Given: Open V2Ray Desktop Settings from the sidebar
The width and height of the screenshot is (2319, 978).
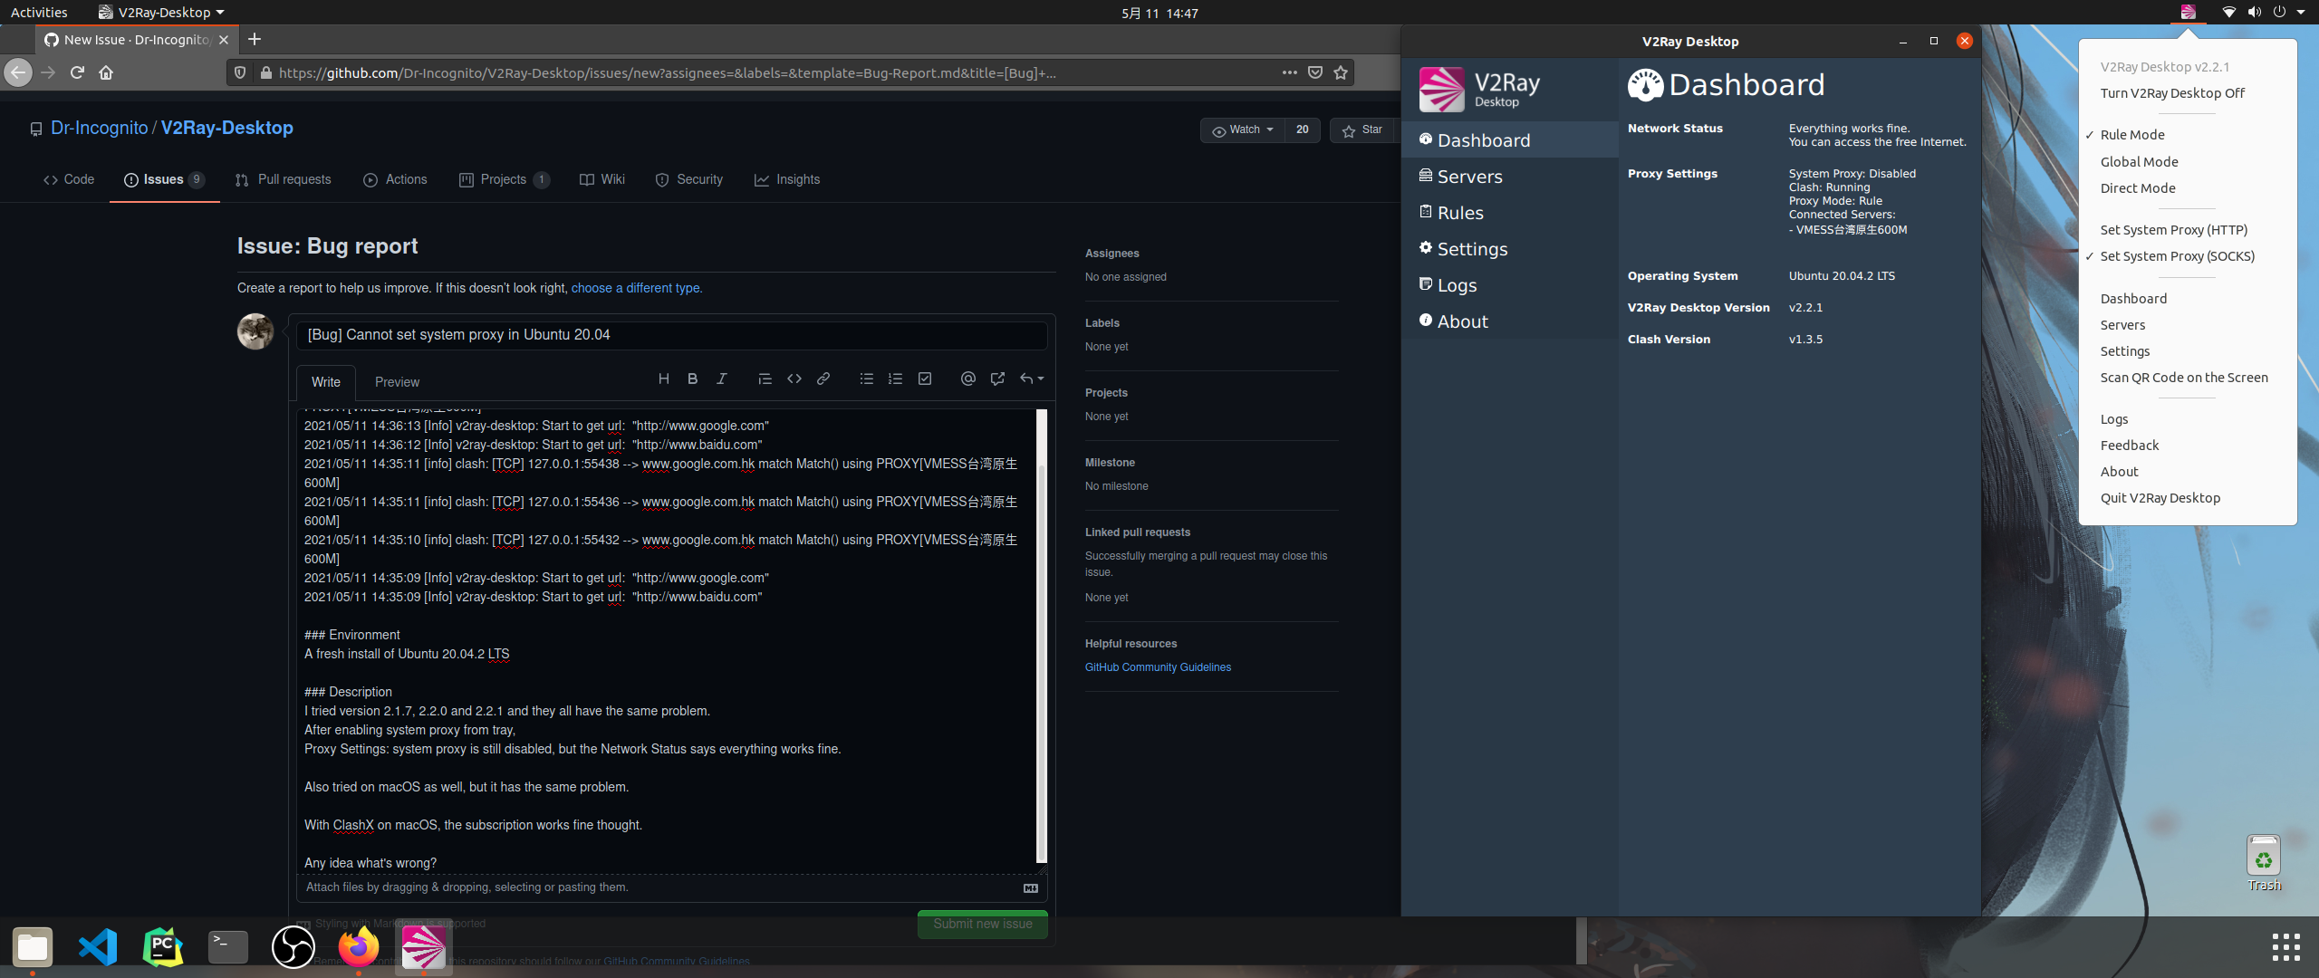Looking at the screenshot, I should (x=1472, y=248).
